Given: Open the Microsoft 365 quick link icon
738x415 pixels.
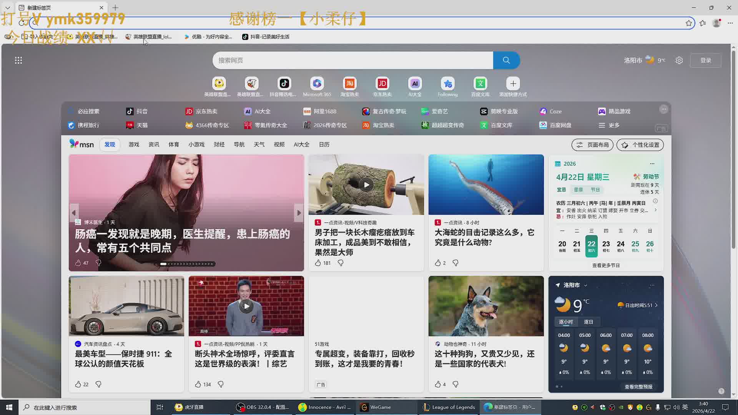Looking at the screenshot, I should click(317, 84).
